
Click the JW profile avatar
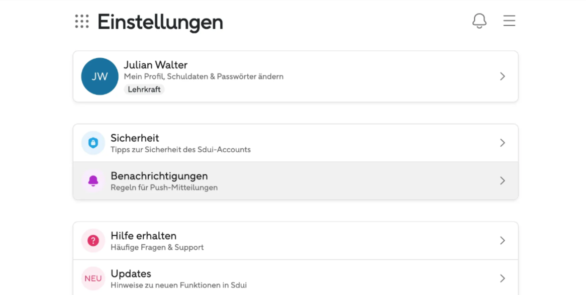tap(100, 76)
